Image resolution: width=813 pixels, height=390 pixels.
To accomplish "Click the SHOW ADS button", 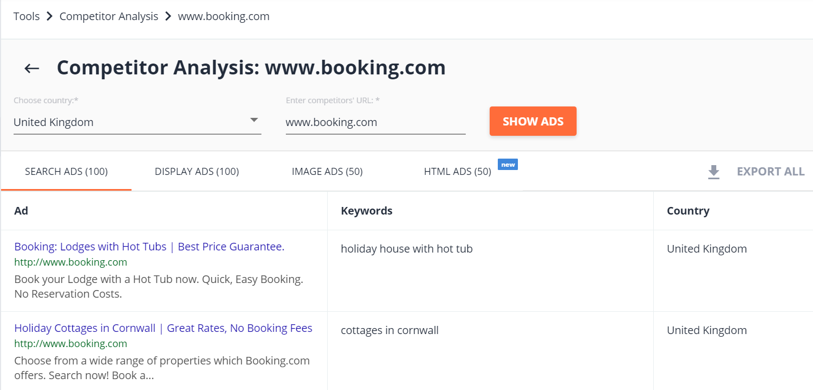I will coord(533,121).
